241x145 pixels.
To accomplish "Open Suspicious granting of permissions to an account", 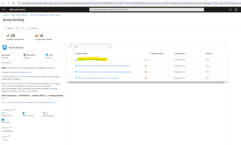I will tap(98, 78).
